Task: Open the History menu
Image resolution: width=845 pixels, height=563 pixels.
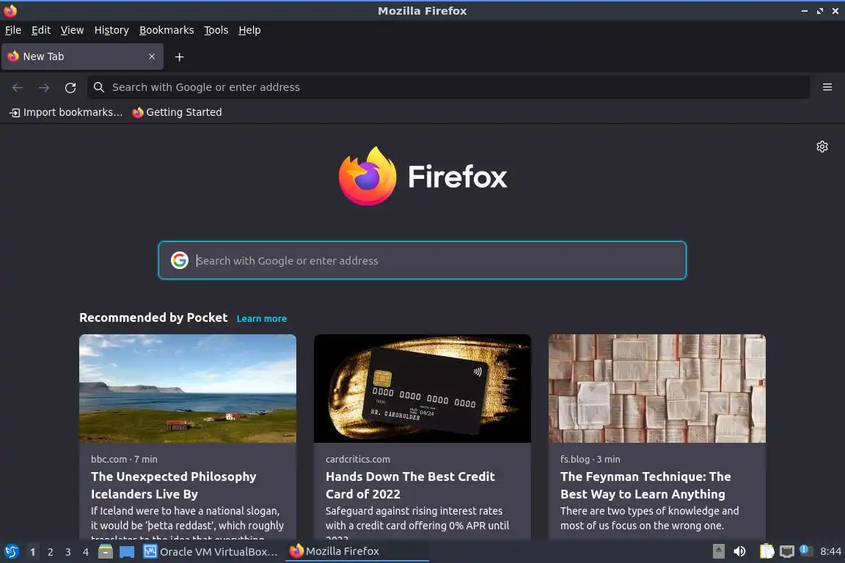Action: [x=111, y=30]
